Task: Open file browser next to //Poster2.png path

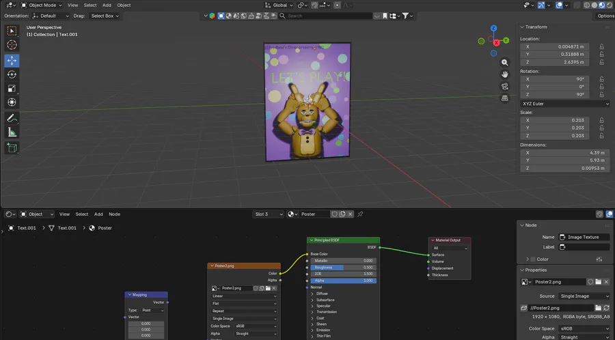Action: pyautogui.click(x=598, y=308)
